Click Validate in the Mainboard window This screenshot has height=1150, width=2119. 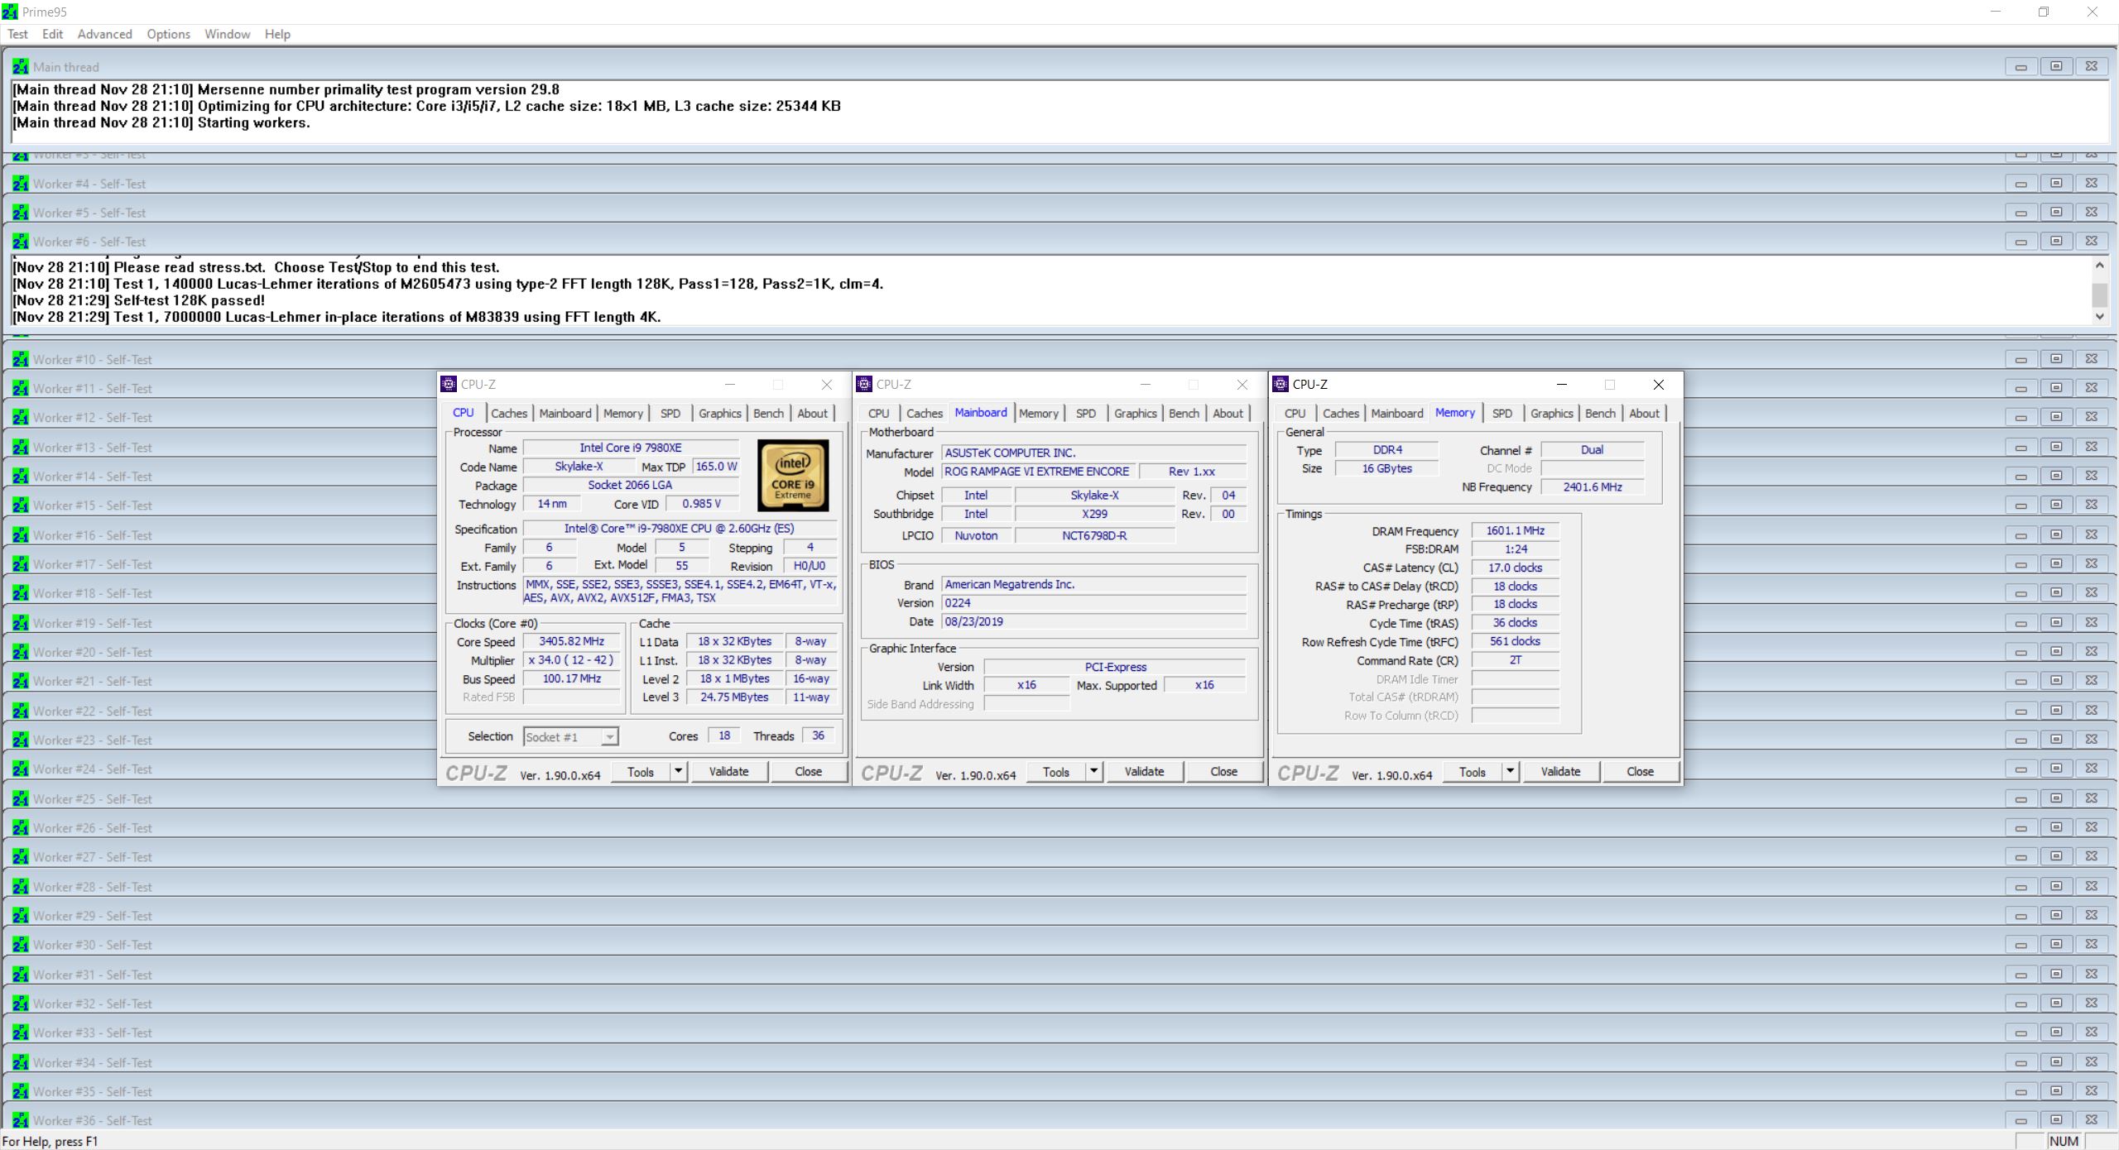click(1144, 771)
